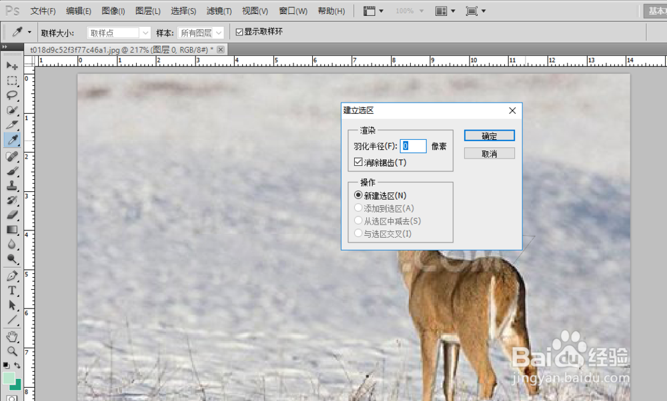Open the 图像(I) menu

(113, 11)
